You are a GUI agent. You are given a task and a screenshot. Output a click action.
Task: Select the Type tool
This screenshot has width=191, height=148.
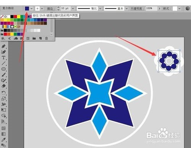(x=3, y=58)
